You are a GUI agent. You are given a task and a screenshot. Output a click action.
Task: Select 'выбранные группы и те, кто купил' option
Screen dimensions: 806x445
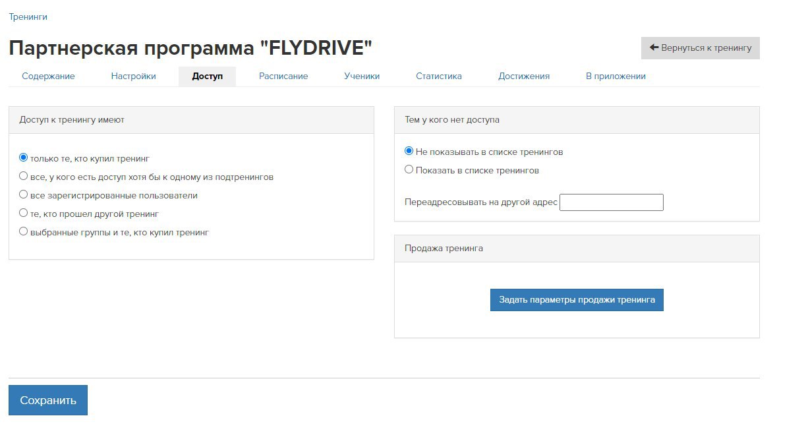tap(24, 231)
